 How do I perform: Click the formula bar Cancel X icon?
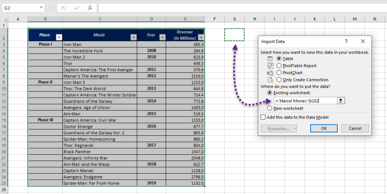point(63,8)
